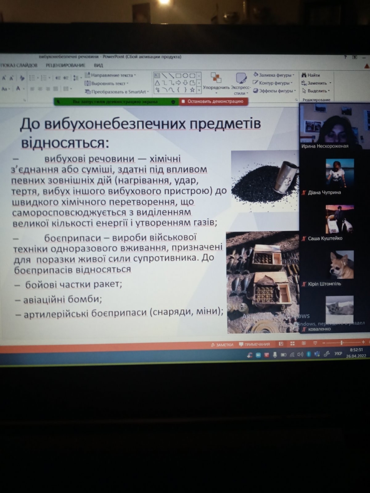Expand the shapes gallery with the More arrow
The image size is (370, 493).
click(x=199, y=91)
